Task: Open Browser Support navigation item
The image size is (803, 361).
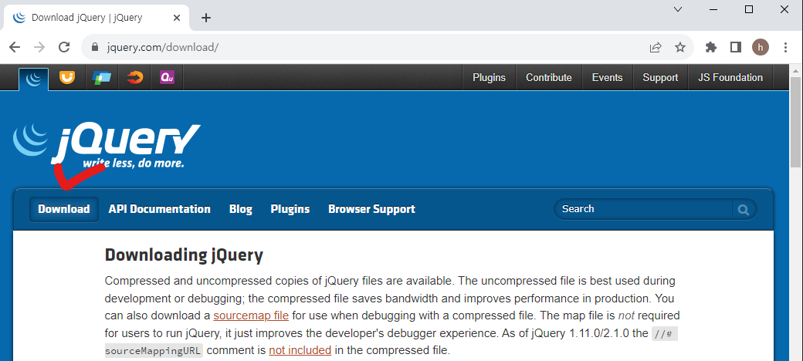Action: click(372, 209)
